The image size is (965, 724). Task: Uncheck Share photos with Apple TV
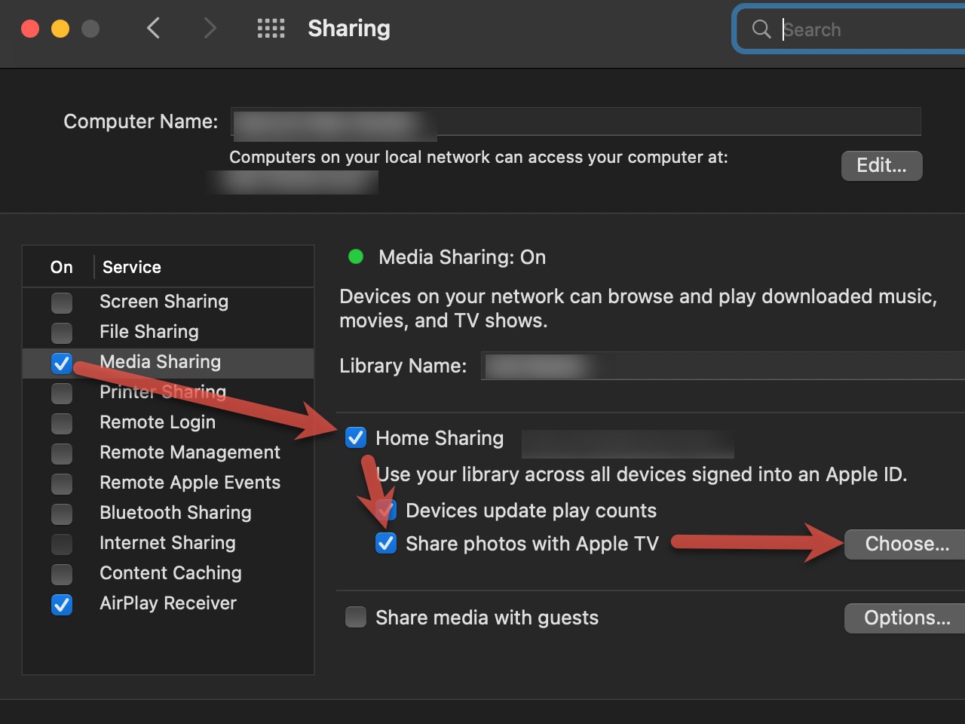tap(385, 543)
